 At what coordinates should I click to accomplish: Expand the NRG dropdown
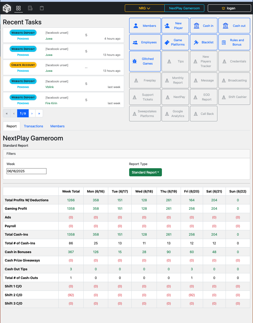[x=144, y=8]
